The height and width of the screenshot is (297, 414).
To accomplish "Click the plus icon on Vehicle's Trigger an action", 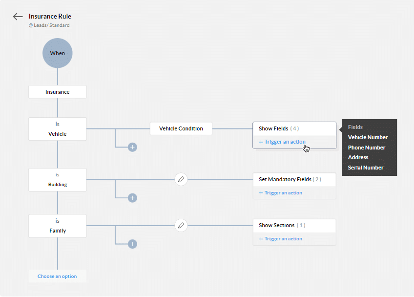I will [261, 142].
